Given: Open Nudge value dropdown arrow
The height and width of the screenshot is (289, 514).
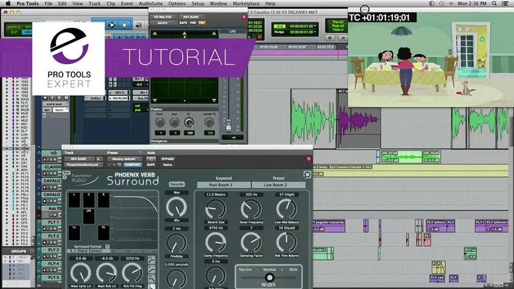Looking at the screenshot, I should pos(315,32).
